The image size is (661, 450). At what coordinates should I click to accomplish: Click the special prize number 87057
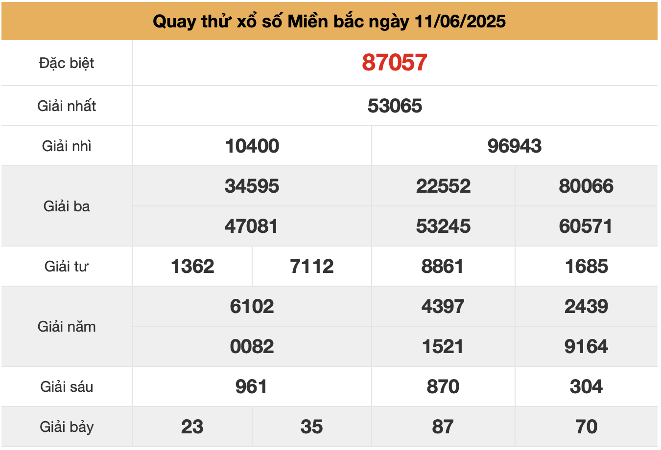click(x=395, y=63)
